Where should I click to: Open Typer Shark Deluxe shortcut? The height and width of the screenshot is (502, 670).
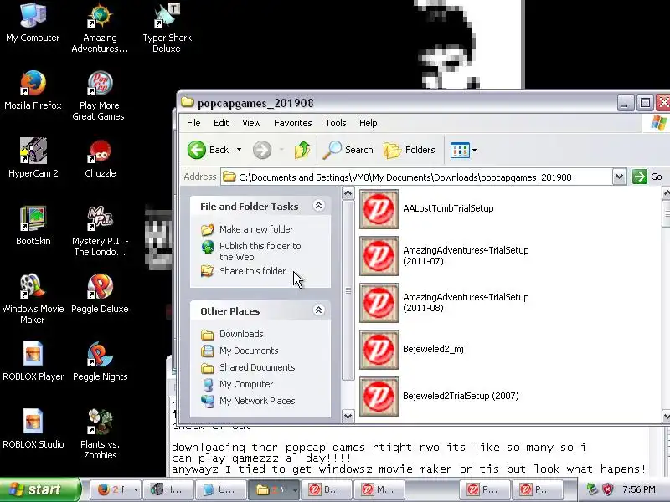tap(167, 28)
